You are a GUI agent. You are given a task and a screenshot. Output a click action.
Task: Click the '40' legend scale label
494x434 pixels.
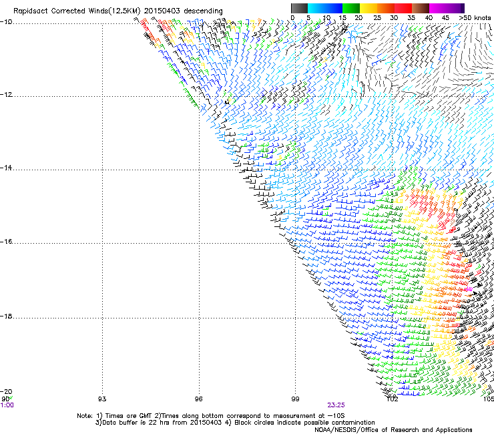tap(429, 18)
